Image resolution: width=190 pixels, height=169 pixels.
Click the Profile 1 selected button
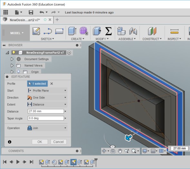(37, 84)
